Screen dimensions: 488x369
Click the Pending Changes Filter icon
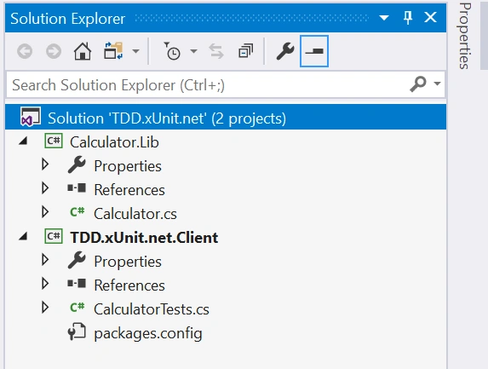[172, 51]
